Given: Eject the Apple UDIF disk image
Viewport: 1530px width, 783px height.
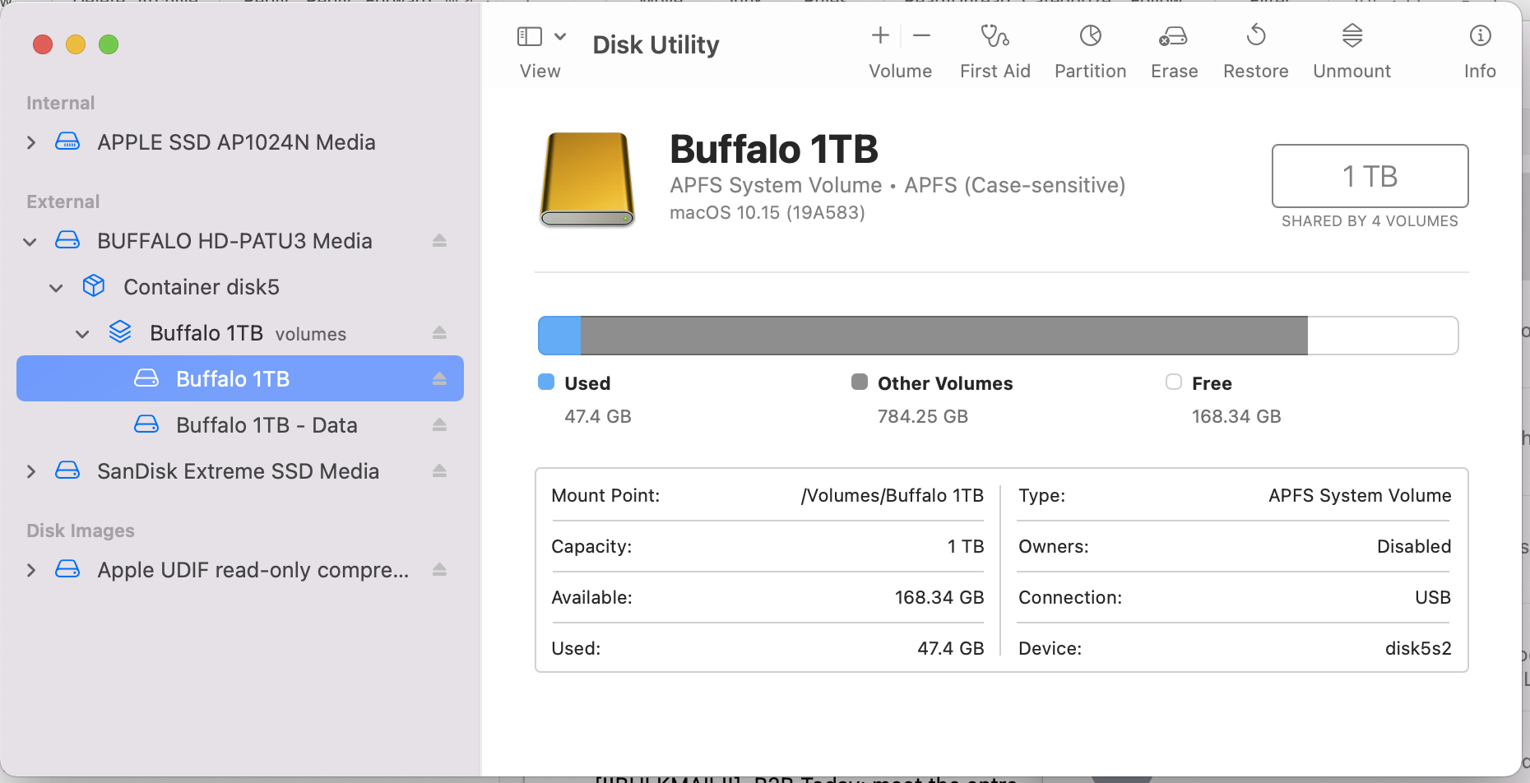Looking at the screenshot, I should point(439,570).
